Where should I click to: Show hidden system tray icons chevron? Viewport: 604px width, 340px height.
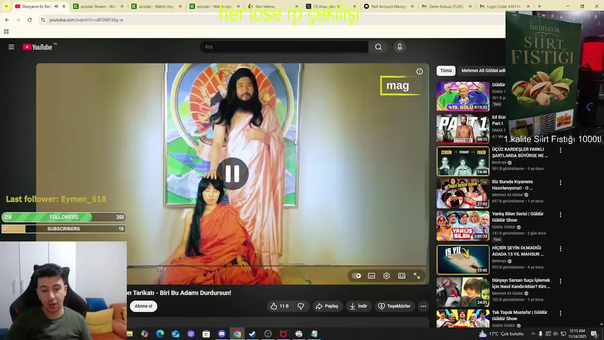pyautogui.click(x=533, y=334)
